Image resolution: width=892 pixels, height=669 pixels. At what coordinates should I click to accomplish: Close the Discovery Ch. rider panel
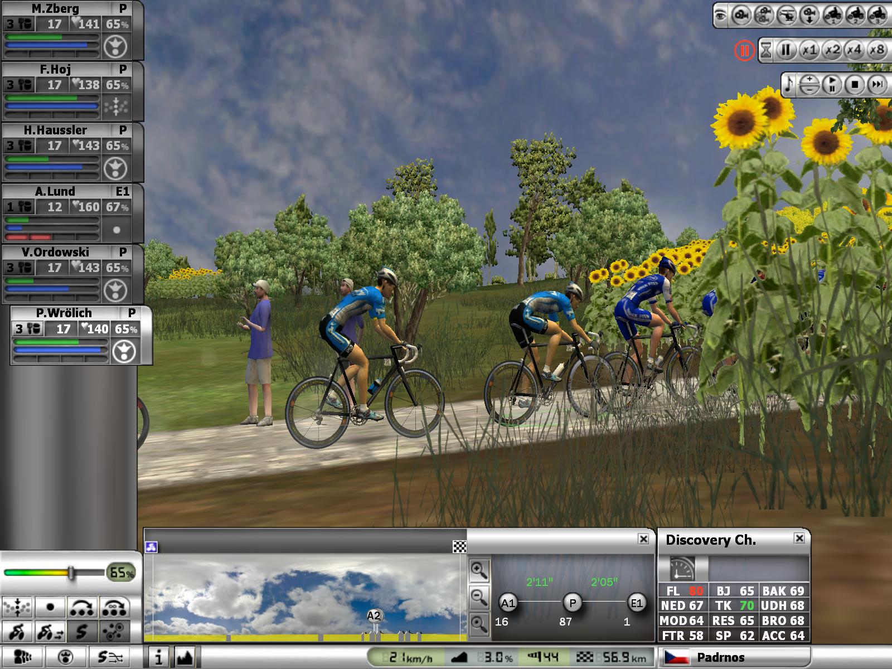click(x=799, y=538)
